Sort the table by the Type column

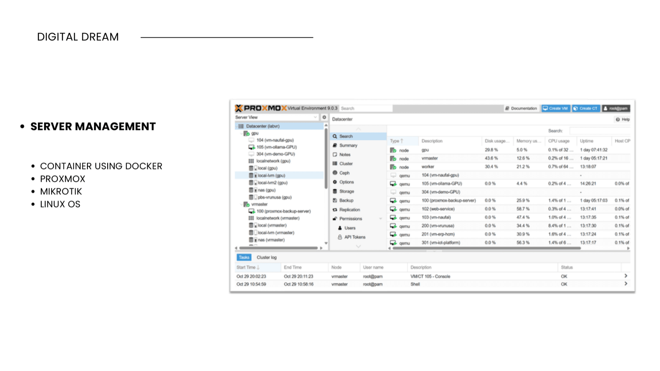point(402,141)
